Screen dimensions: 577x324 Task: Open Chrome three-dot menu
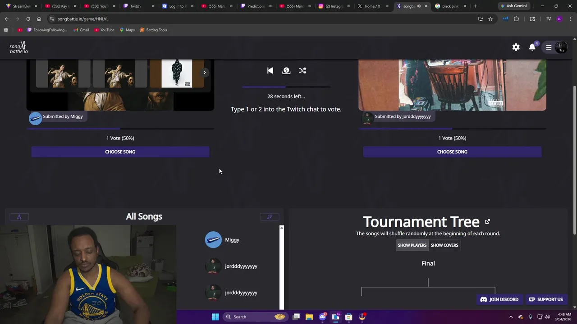click(570, 19)
